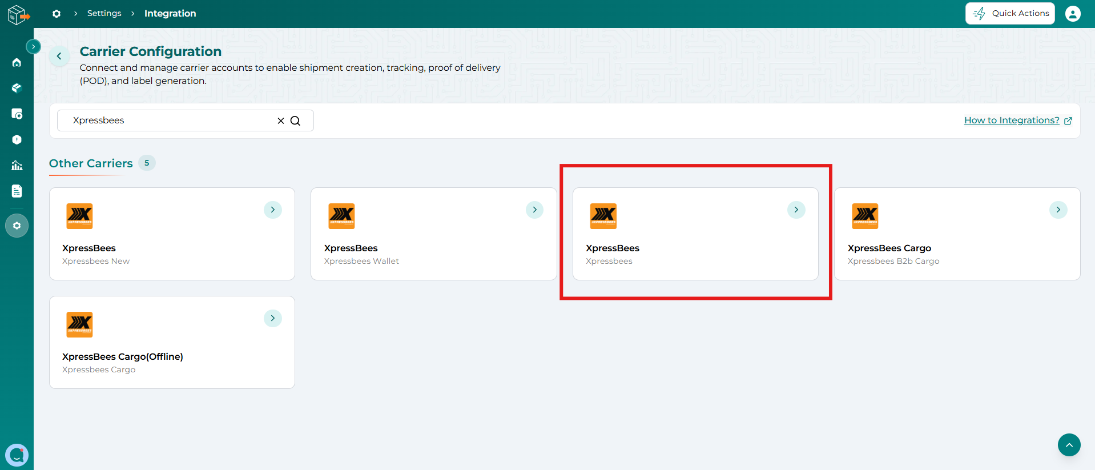Click the XpressBees Cargo B2b card logo
This screenshot has width=1095, height=470.
point(865,216)
